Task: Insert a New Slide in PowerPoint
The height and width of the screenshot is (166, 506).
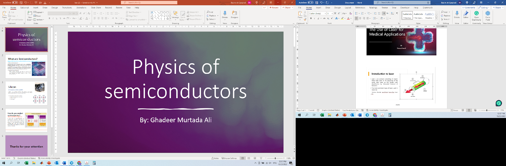Action: (x=30, y=15)
